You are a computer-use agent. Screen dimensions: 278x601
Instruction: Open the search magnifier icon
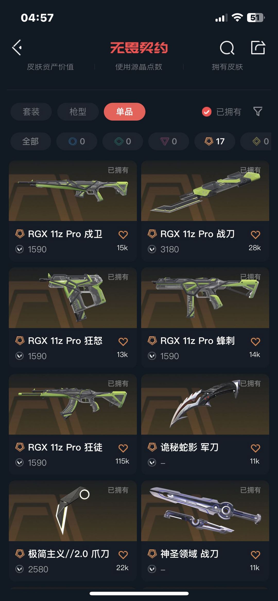pos(227,48)
